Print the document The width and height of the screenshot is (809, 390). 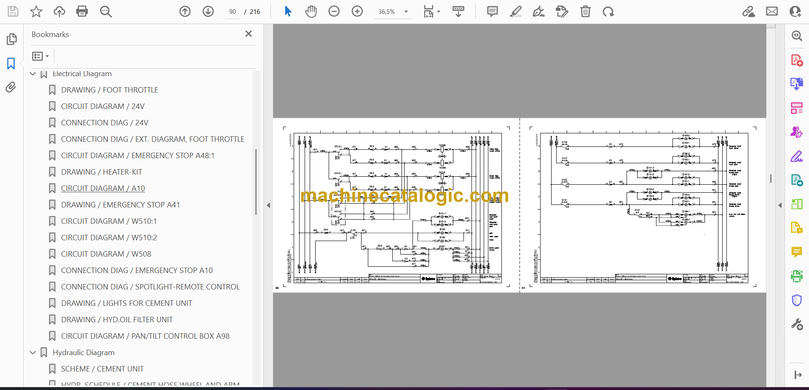click(x=82, y=11)
